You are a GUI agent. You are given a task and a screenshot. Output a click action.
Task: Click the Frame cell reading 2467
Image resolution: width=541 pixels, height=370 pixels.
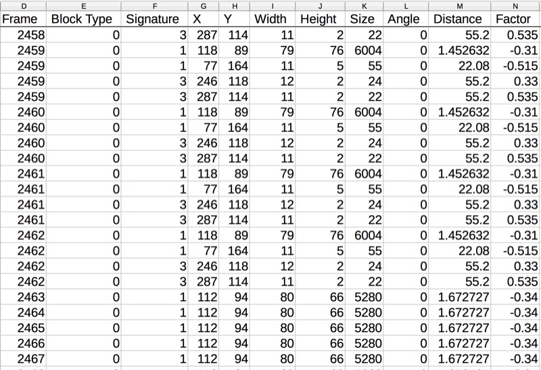(23, 359)
